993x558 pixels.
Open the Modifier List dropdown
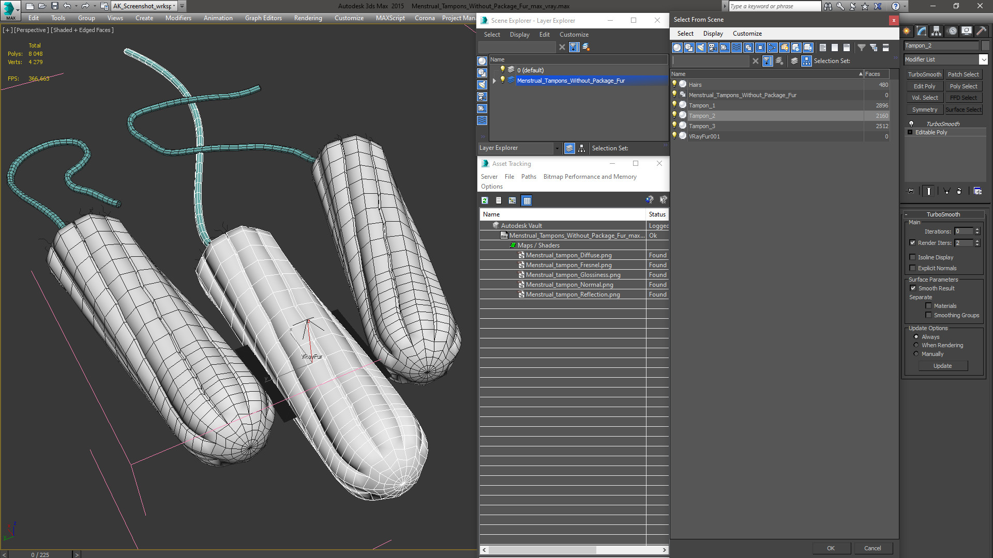click(x=983, y=59)
